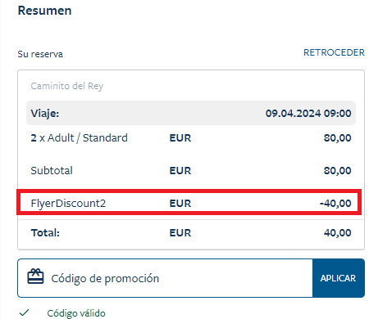Viewport: 369px width, 319px height.
Task: Click the Resumen heading
Action: point(44,11)
